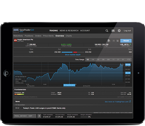Click the CFD instrument badge icon
Image resolution: width=145 pixels, height=126 pixels.
point(15,40)
